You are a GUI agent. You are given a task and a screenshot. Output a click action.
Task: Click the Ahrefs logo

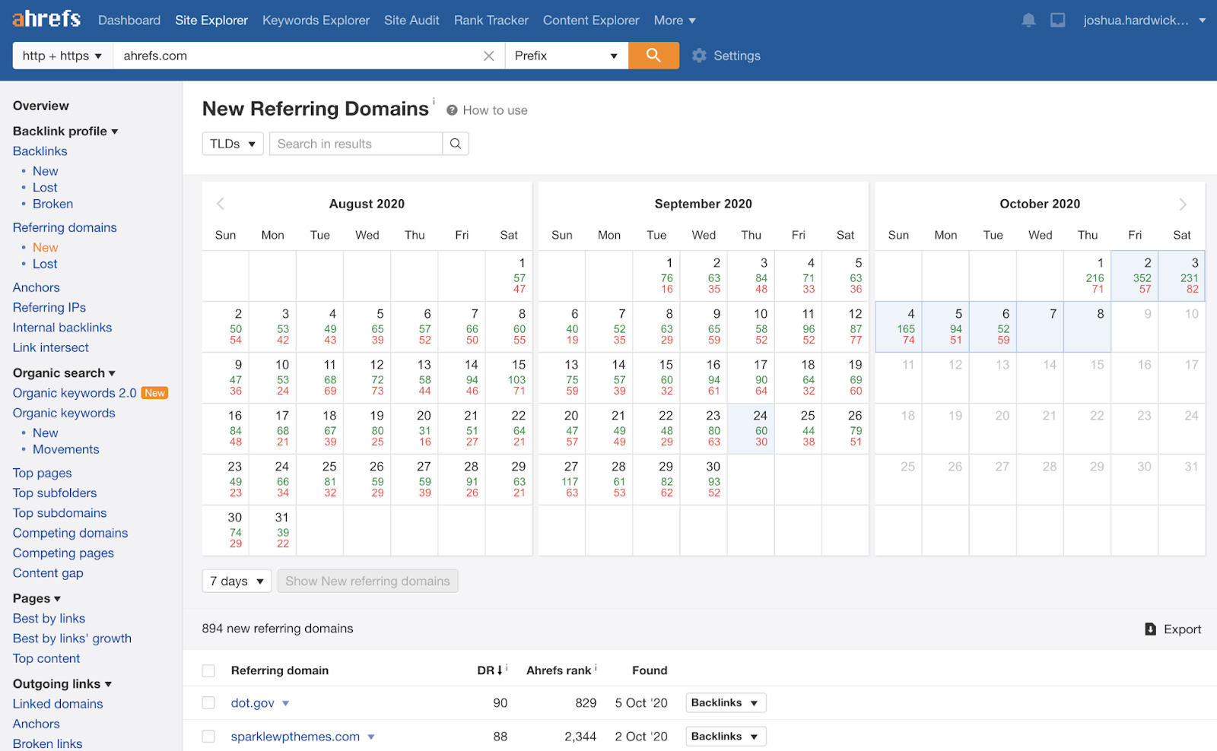click(x=46, y=19)
